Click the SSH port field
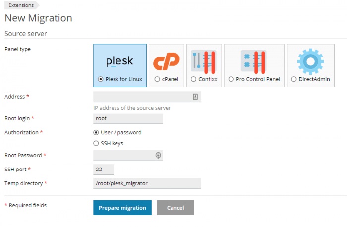This screenshot has height=227, width=347. (104, 170)
